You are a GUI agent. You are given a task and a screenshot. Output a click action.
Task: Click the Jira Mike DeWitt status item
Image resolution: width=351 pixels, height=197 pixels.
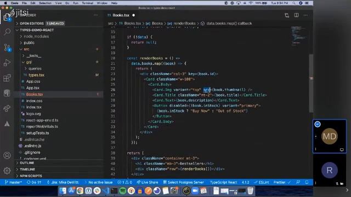tap(63, 182)
